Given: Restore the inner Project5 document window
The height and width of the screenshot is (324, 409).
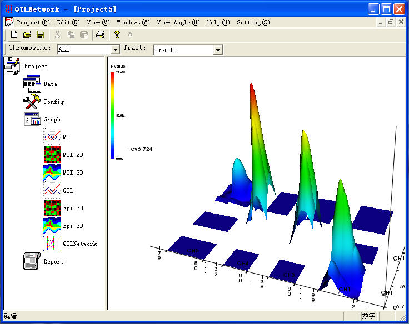Looking at the screenshot, I should (391, 22).
